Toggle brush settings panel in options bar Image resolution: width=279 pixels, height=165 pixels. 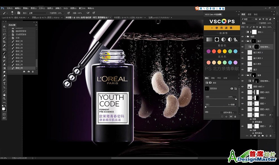[19, 13]
